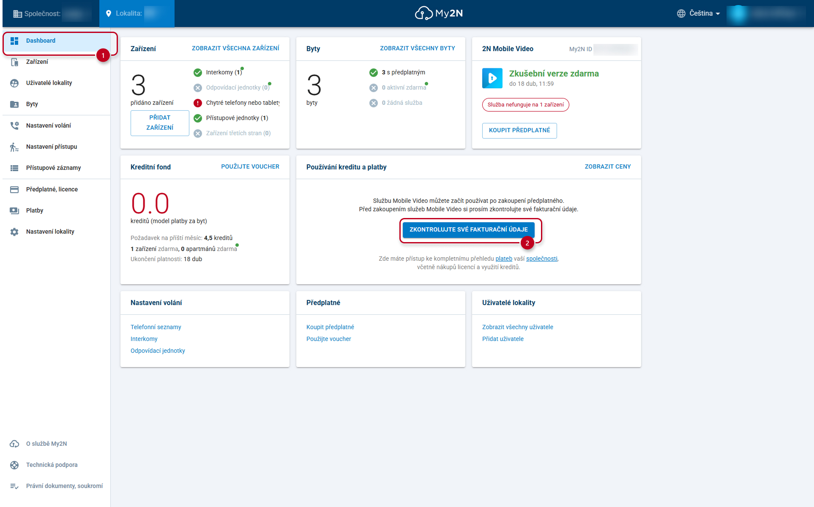The height and width of the screenshot is (507, 814).
Task: Click the blurred My2N ID value
Action: pyautogui.click(x=616, y=49)
